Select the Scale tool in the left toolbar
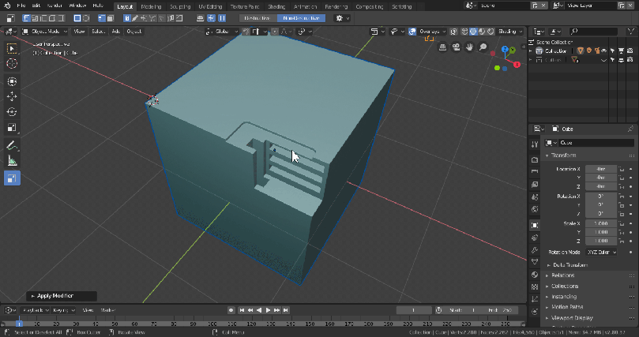639x337 pixels. click(12, 128)
